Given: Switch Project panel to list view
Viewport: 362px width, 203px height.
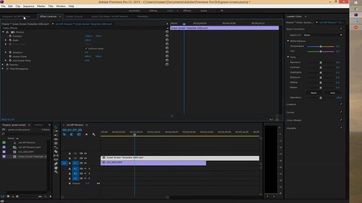Looking at the screenshot, I should coord(3,196).
